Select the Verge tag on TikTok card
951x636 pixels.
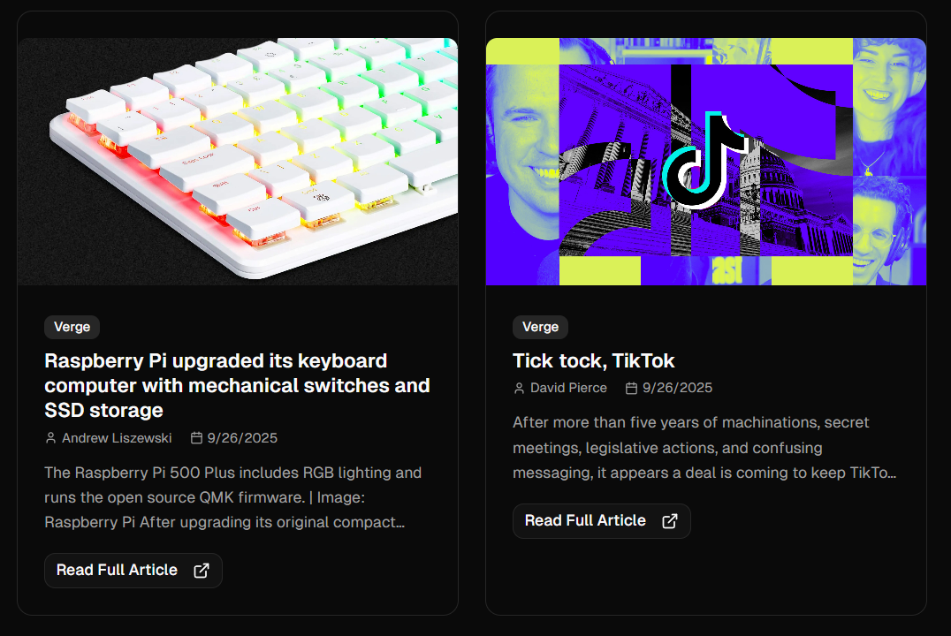point(540,327)
